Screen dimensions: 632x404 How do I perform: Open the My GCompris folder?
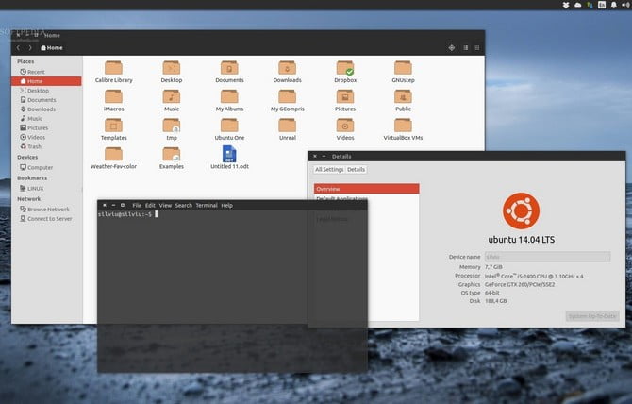pyautogui.click(x=288, y=97)
